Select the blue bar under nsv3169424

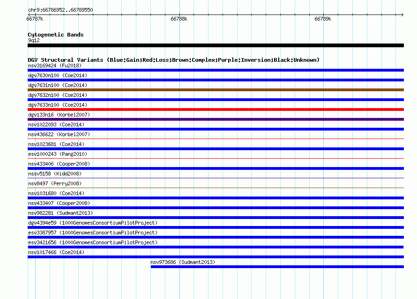(x=216, y=70)
